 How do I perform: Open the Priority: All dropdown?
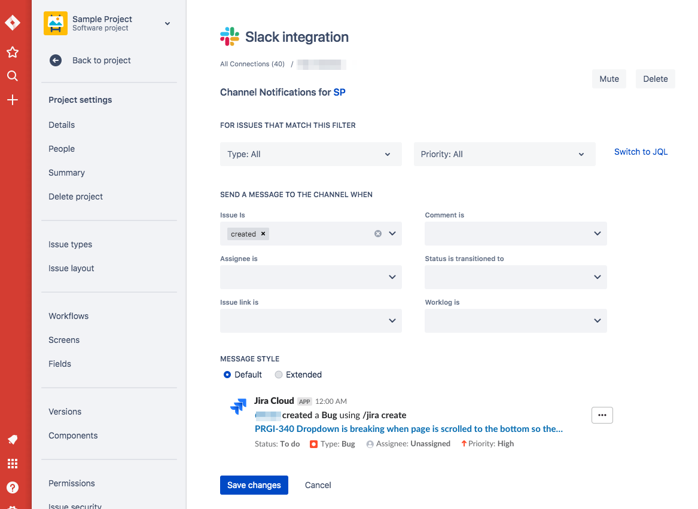[504, 154]
